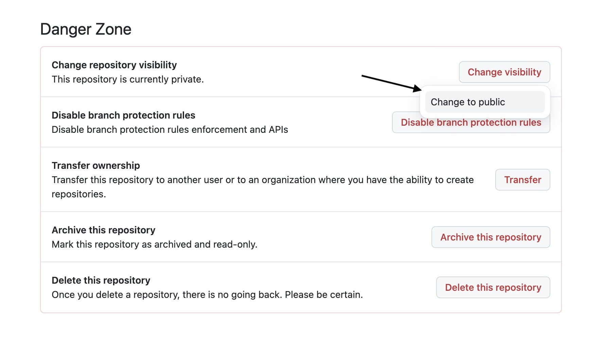Click 'Archive this repository' row heading
The width and height of the screenshot is (604, 339).
tap(103, 230)
